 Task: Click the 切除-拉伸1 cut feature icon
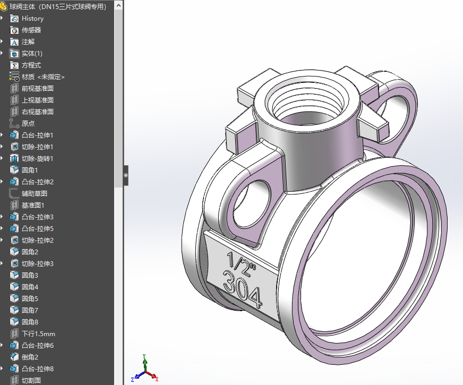tap(14, 147)
